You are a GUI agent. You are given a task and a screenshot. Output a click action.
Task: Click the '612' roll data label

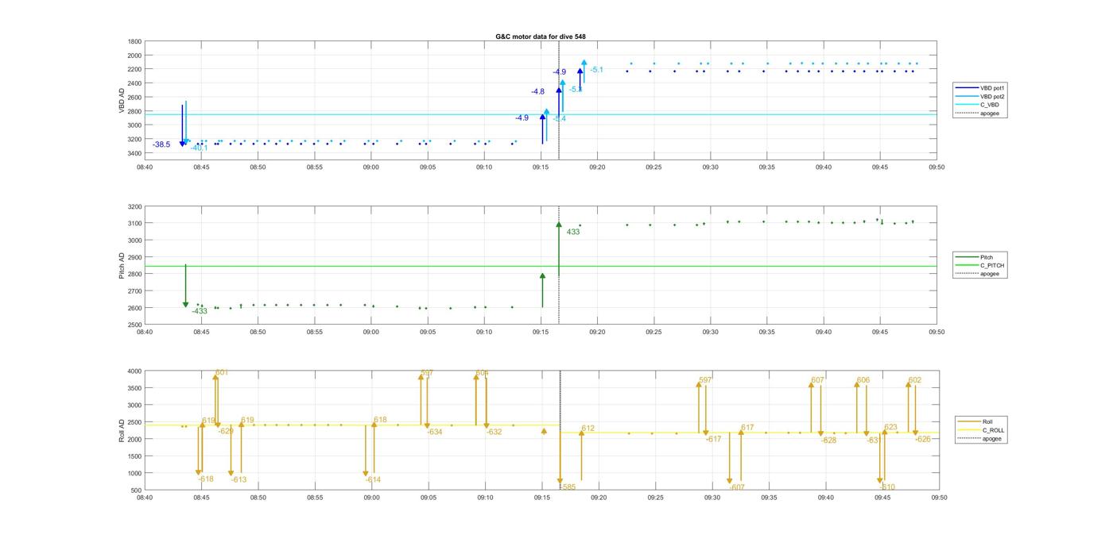point(588,428)
